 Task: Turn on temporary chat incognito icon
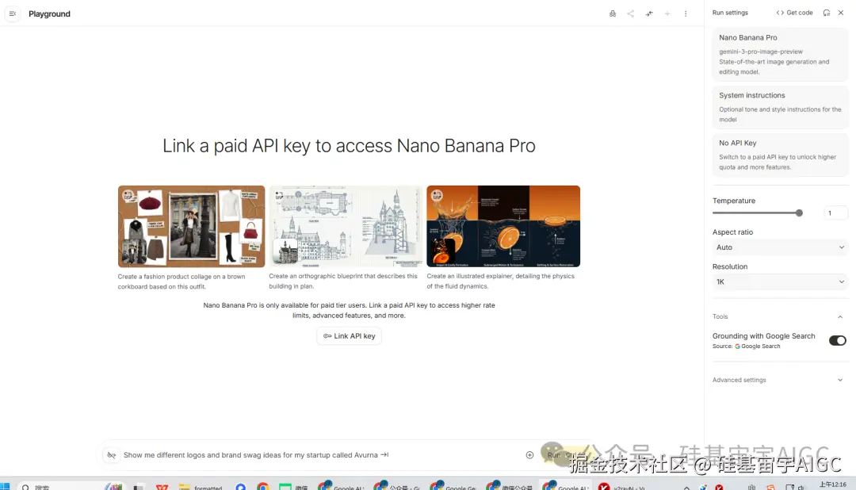click(x=613, y=13)
